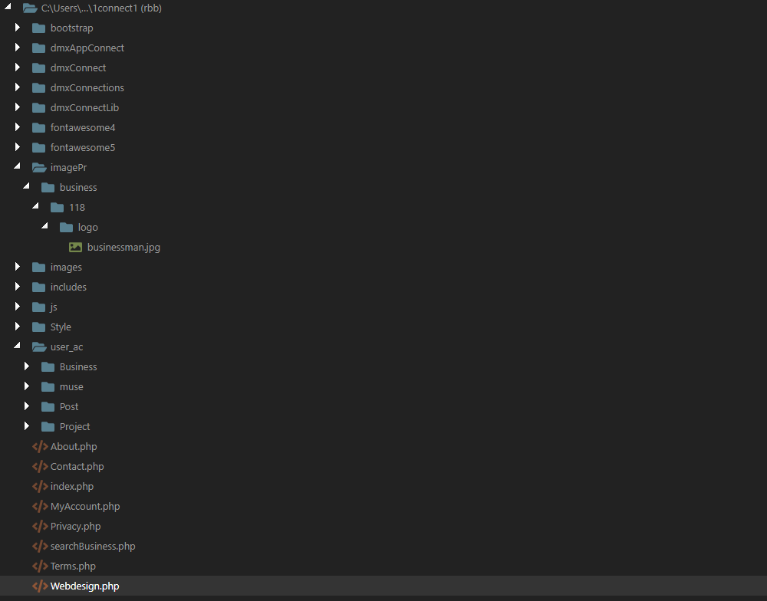Click the fontawesome4 folder icon
767x601 pixels.
(38, 128)
